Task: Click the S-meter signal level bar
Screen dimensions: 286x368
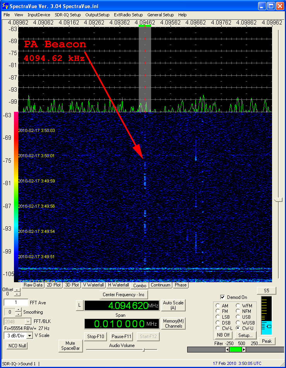Action: coord(267,316)
